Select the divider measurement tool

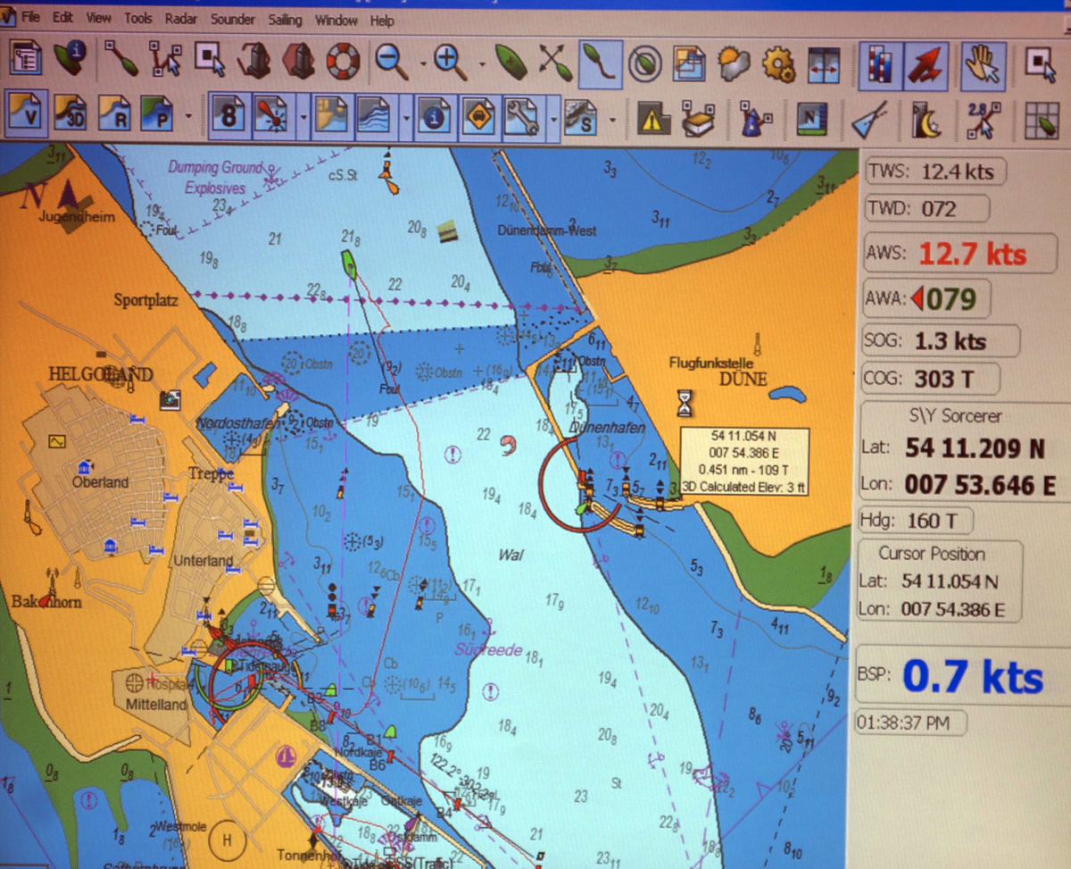(x=868, y=119)
